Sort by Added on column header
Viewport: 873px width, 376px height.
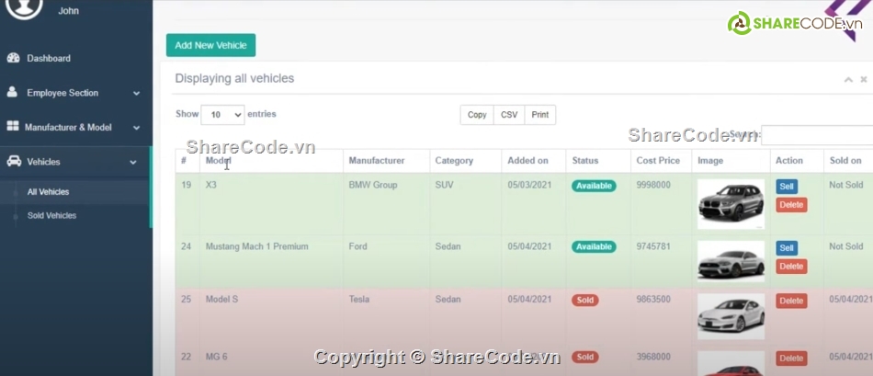[533, 161]
